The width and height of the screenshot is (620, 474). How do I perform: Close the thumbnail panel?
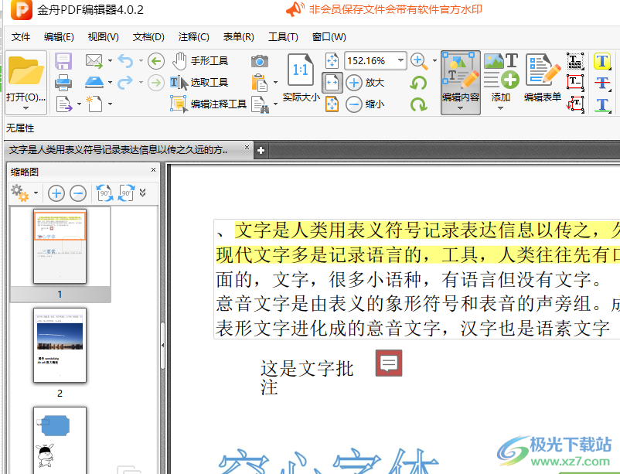pos(153,170)
